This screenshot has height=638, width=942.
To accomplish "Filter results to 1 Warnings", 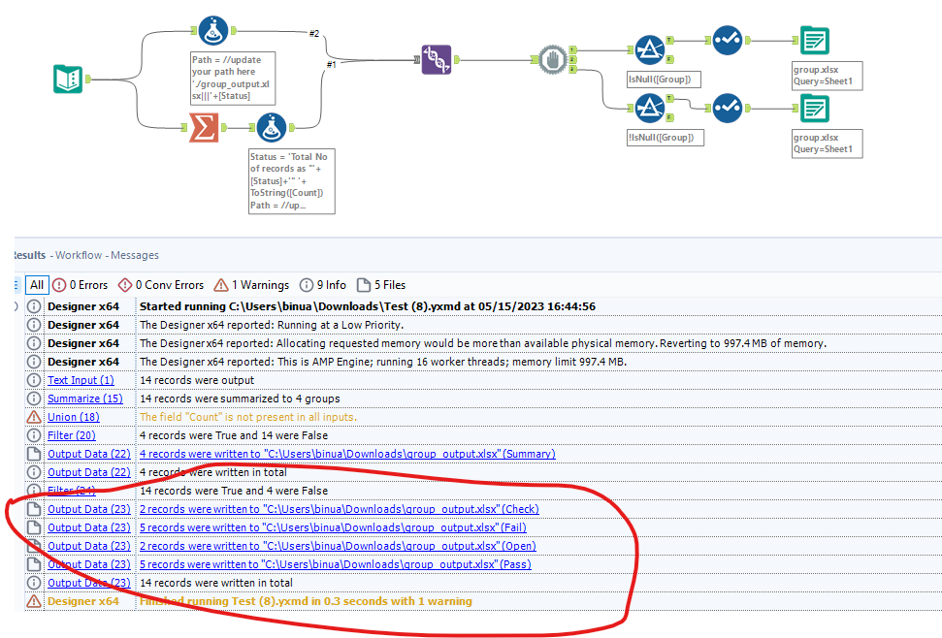I will click(251, 285).
